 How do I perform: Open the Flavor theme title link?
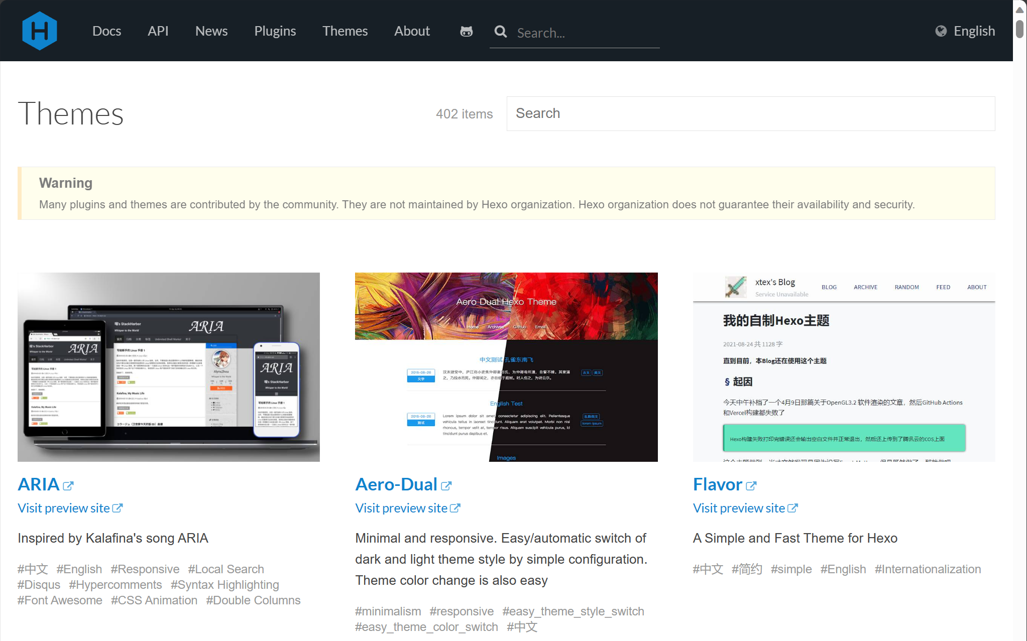coord(717,484)
